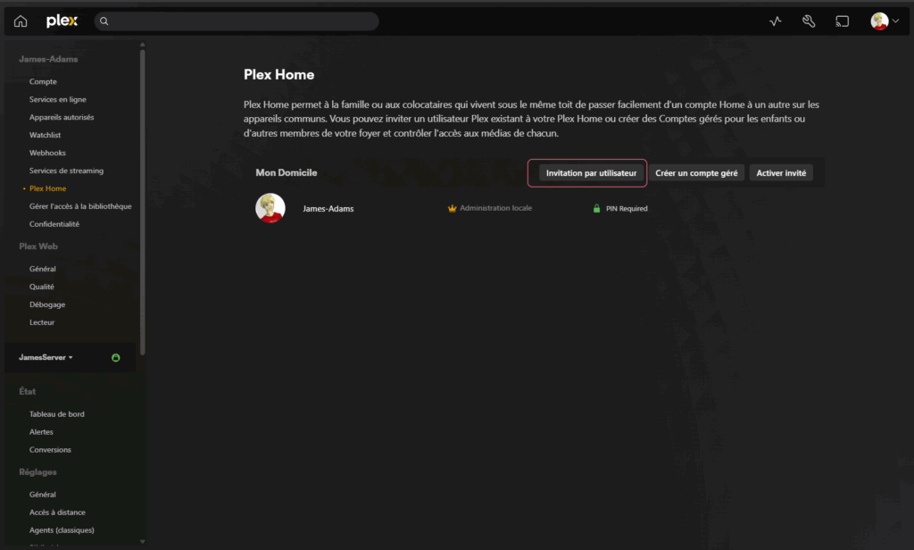Screen dimensions: 914x550
Task: Click the search input field
Action: (237, 21)
